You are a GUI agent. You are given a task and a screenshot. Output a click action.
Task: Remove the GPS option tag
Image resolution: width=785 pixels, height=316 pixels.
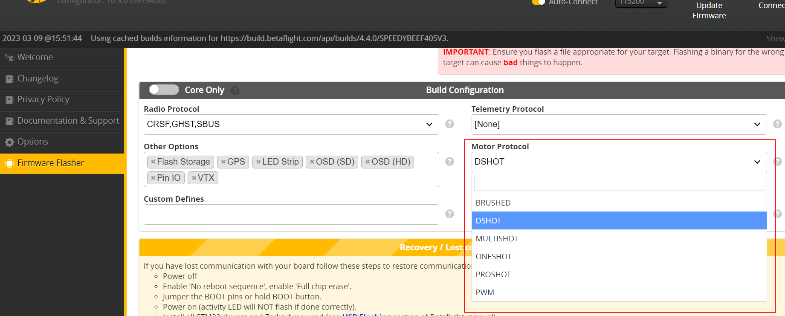(223, 162)
